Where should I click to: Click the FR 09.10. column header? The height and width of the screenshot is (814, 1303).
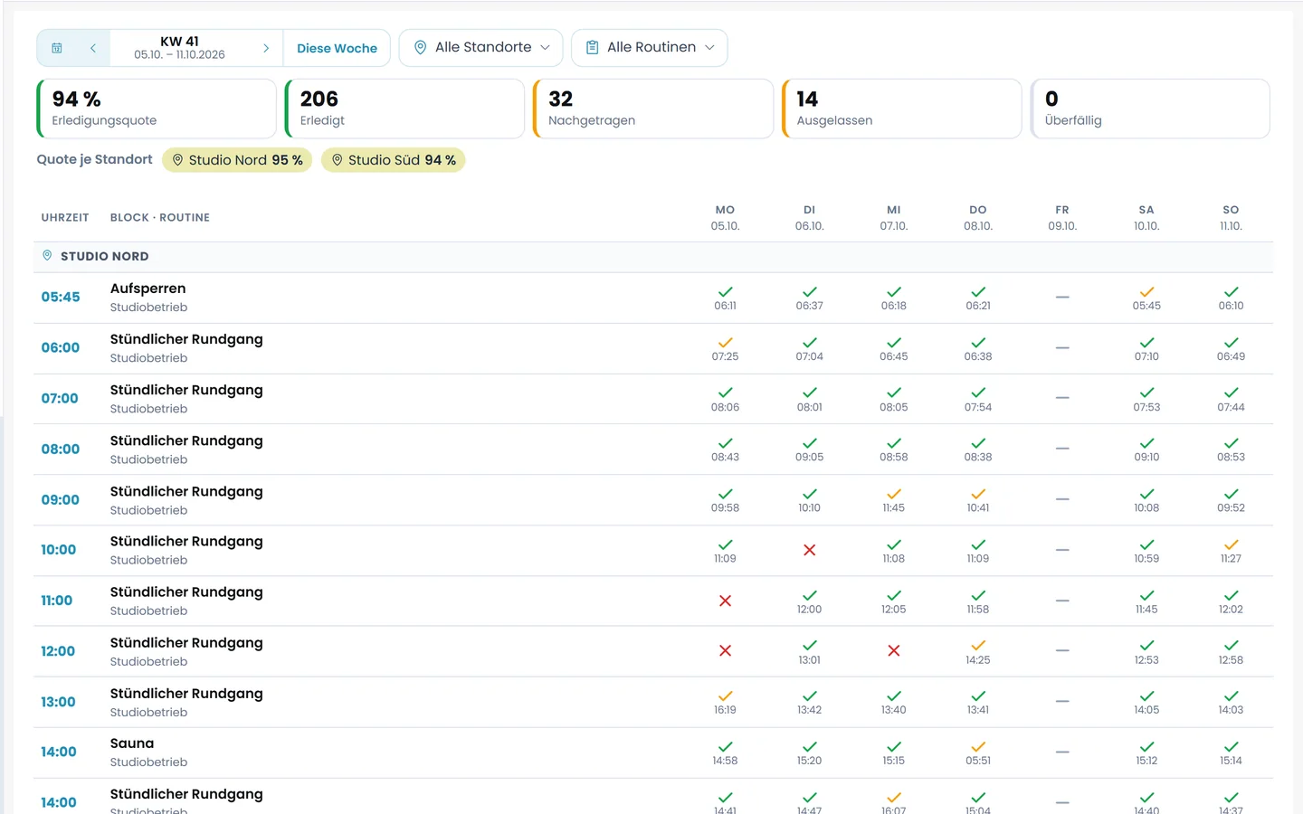click(x=1062, y=217)
